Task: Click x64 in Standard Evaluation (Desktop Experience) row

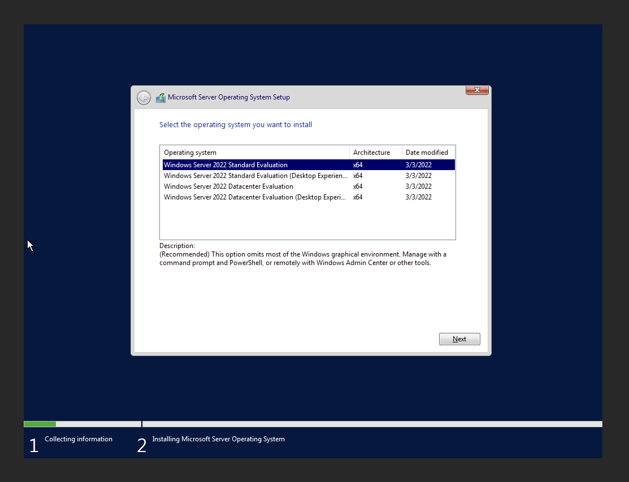Action: point(358,176)
